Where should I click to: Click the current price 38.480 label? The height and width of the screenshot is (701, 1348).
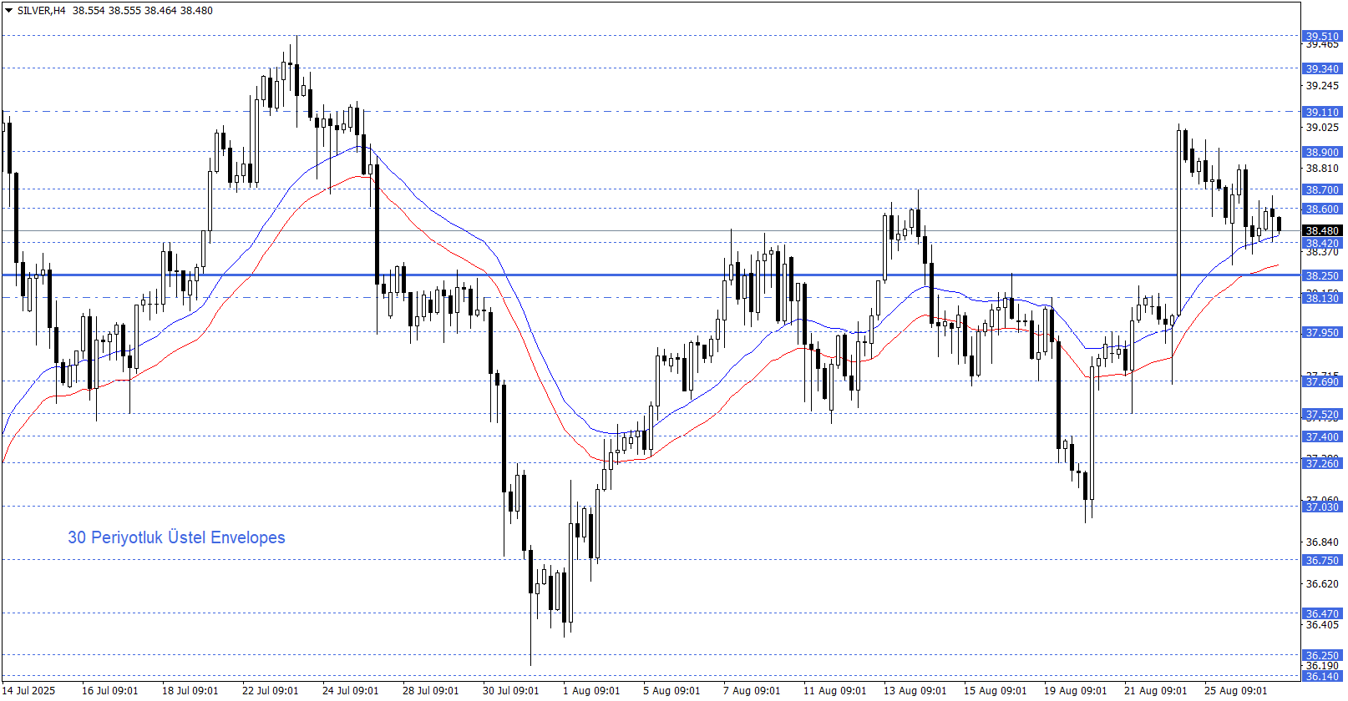coord(1322,230)
